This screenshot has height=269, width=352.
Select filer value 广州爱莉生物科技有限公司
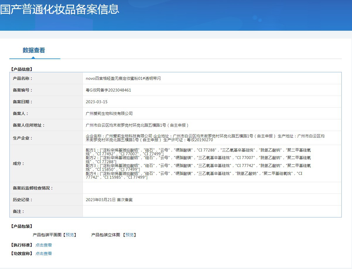pyautogui.click(x=109, y=113)
